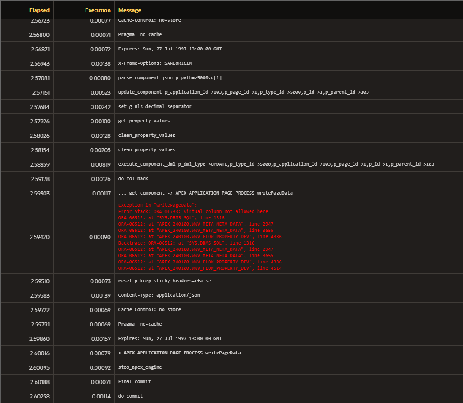Screen dimensions: 463x403
Task: Click the Elapsed column header
Action: [x=39, y=10]
